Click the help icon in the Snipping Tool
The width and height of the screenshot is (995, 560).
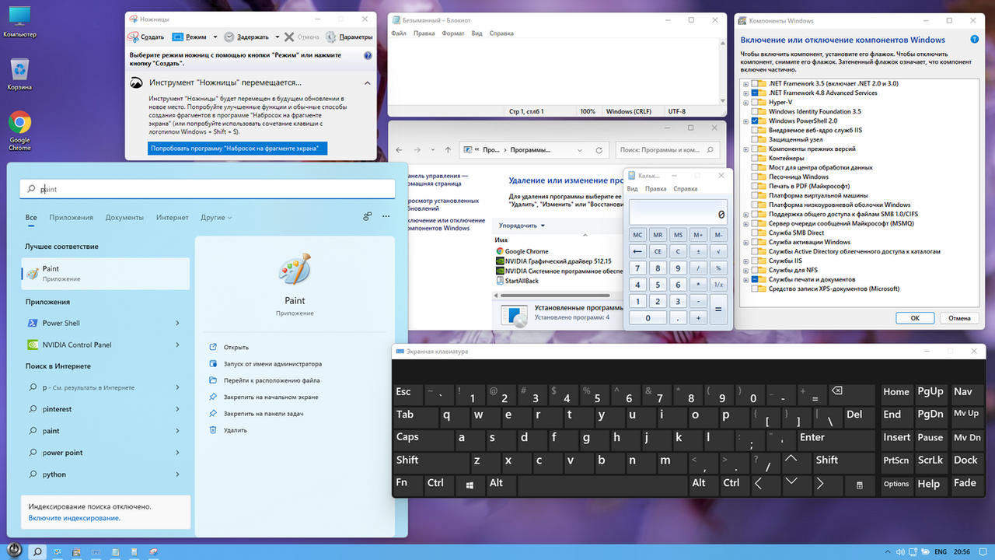pyautogui.click(x=368, y=56)
